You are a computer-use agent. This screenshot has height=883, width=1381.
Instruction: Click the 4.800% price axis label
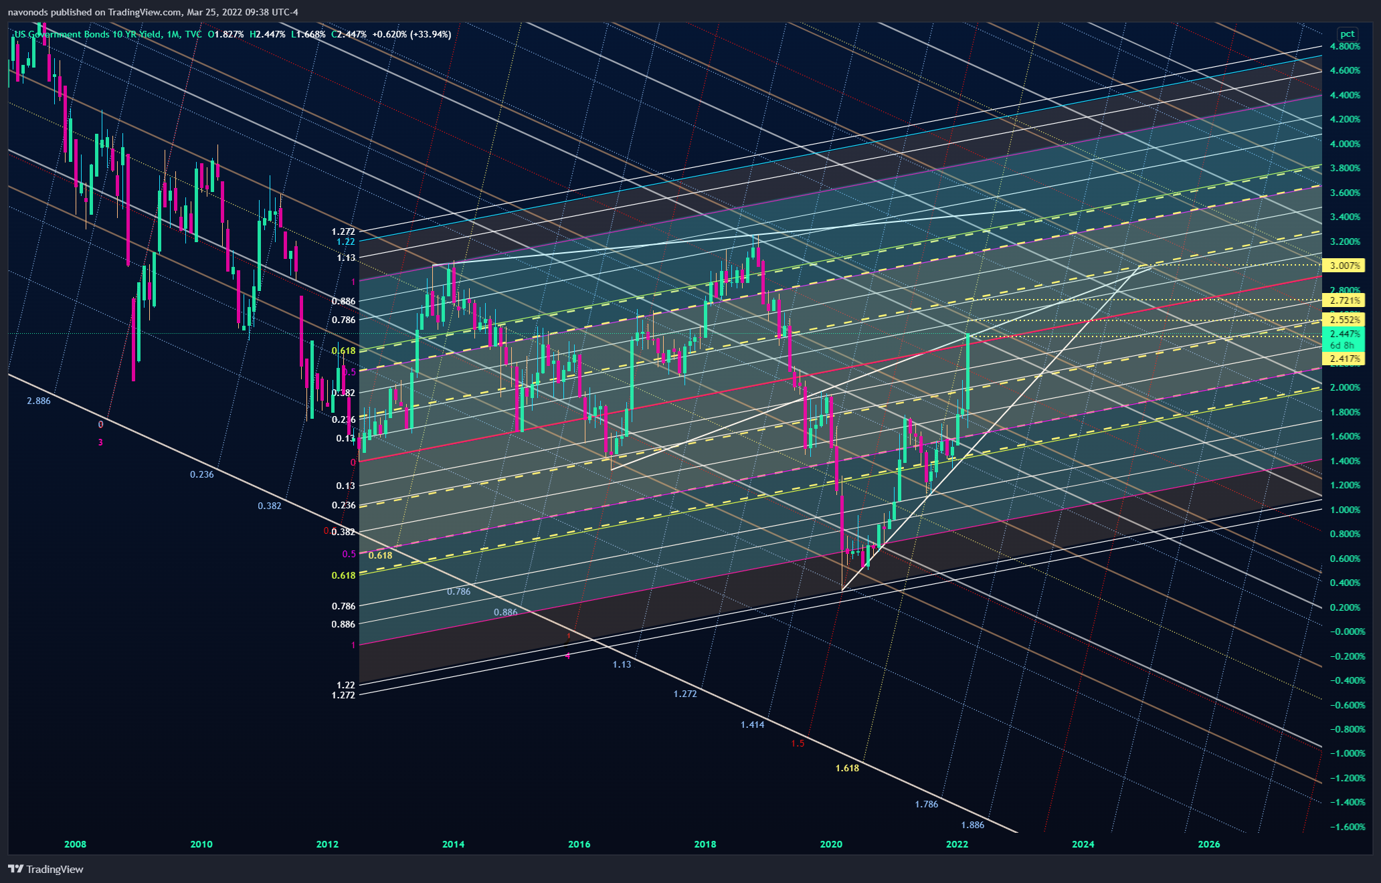1345,46
